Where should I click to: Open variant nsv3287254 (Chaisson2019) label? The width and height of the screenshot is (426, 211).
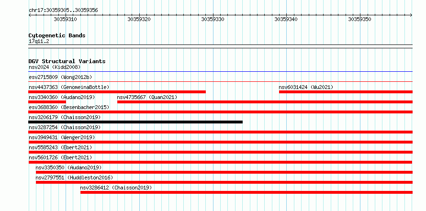[65, 127]
